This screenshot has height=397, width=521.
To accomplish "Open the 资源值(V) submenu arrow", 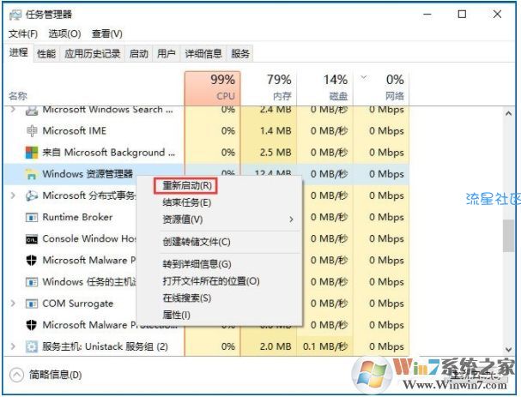I will tap(292, 220).
